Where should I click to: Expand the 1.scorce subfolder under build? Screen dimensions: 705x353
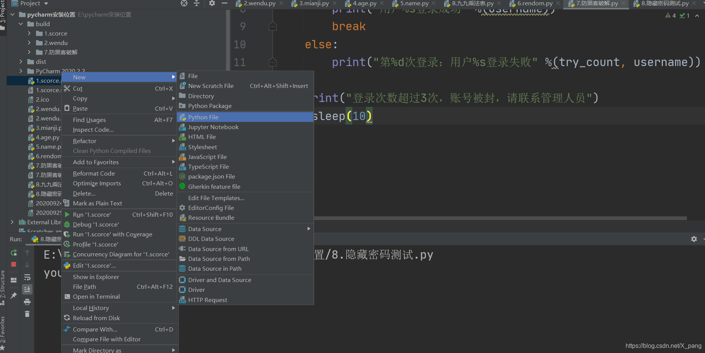point(29,33)
